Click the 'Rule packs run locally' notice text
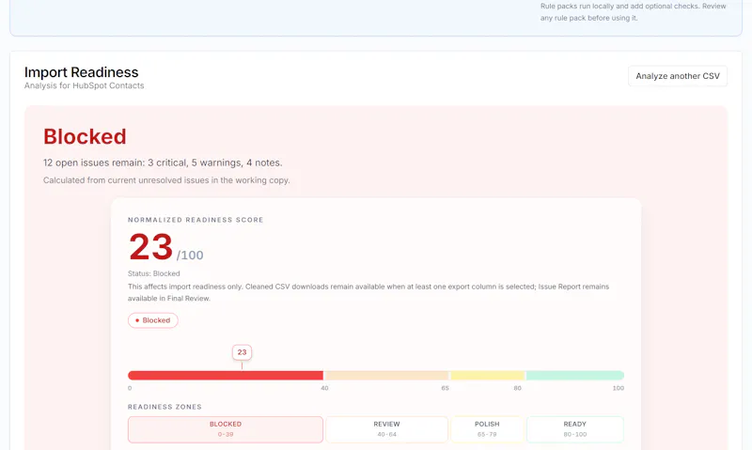This screenshot has width=752, height=450. [x=633, y=12]
